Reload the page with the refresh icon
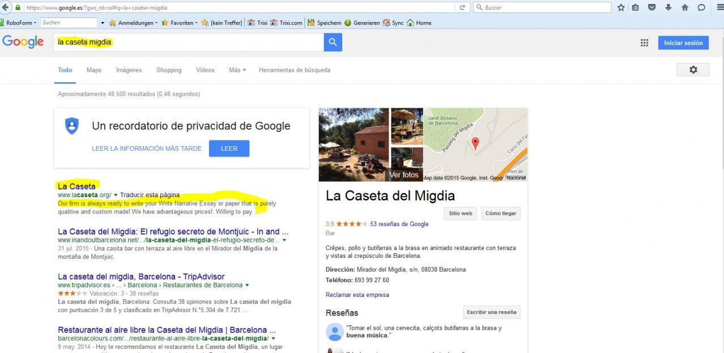The image size is (724, 353). coord(462,7)
